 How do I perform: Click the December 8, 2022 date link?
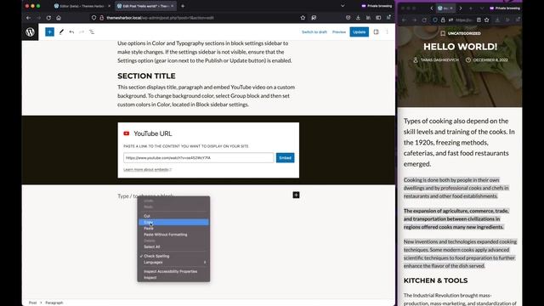click(490, 60)
